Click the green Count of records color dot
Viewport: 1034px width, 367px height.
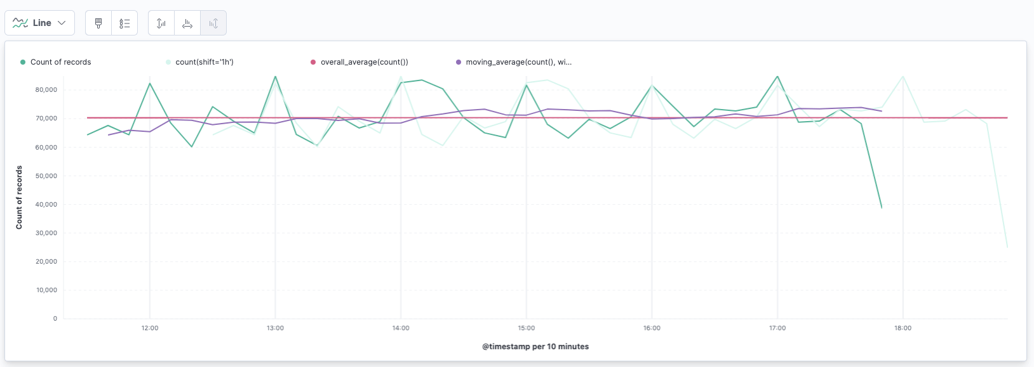click(x=23, y=62)
